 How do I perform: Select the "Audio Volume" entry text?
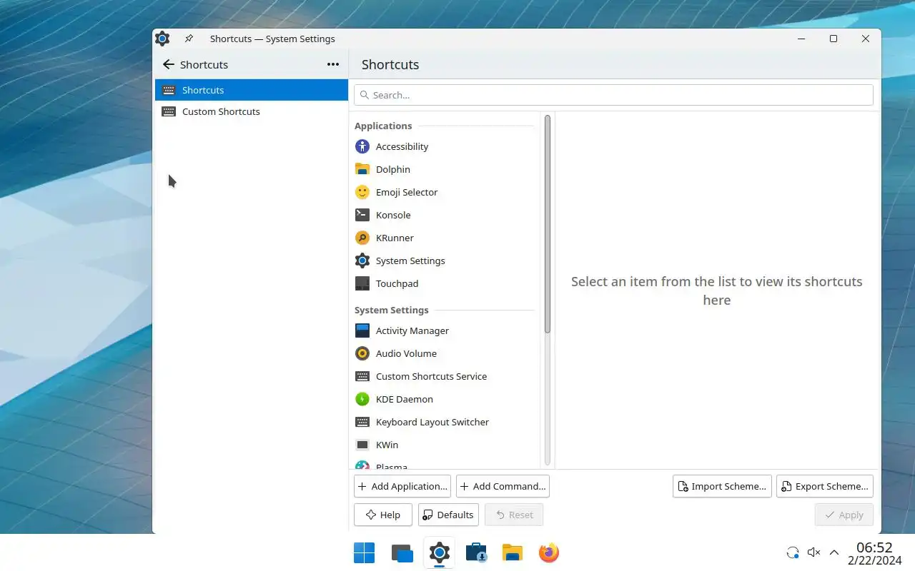point(406,353)
